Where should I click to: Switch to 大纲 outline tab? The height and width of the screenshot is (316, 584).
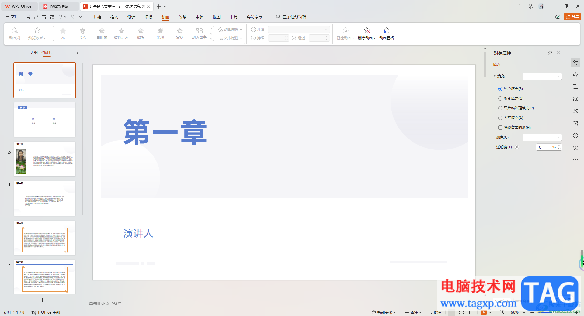(34, 53)
